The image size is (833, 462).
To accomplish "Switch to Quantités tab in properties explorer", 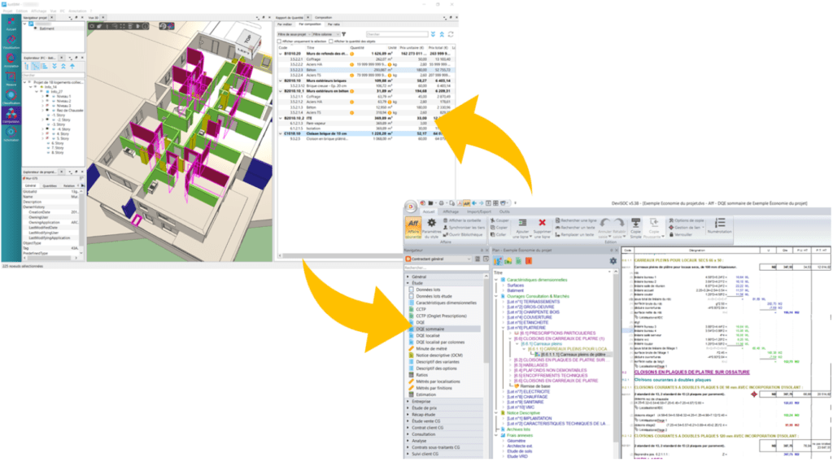I will click(x=50, y=186).
